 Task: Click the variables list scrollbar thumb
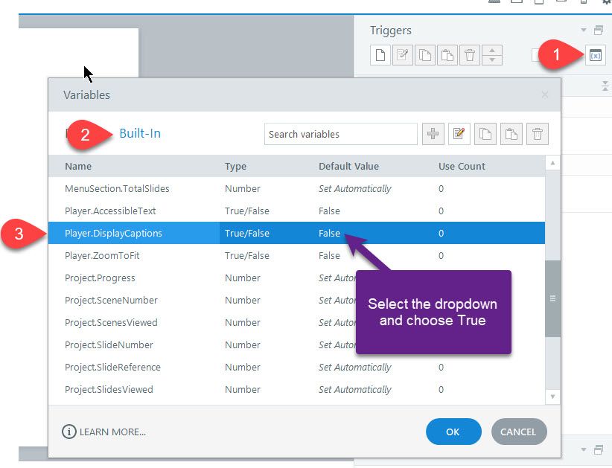552,298
